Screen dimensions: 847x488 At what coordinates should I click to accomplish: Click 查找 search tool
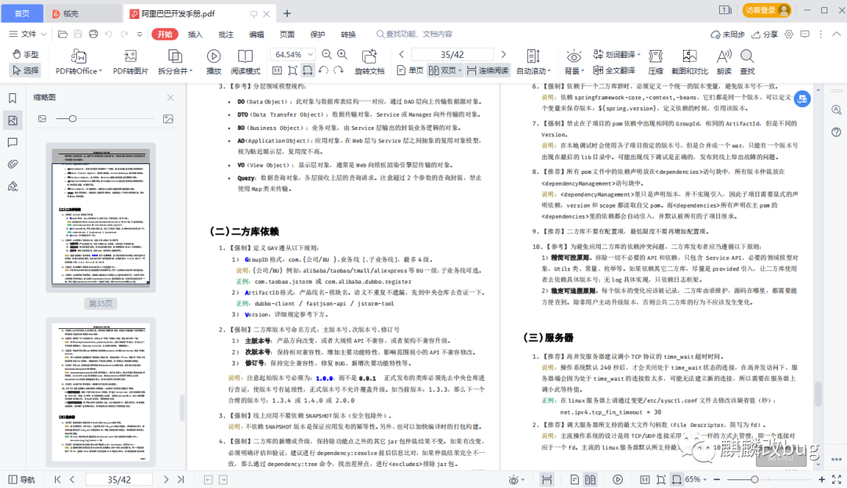pyautogui.click(x=747, y=62)
